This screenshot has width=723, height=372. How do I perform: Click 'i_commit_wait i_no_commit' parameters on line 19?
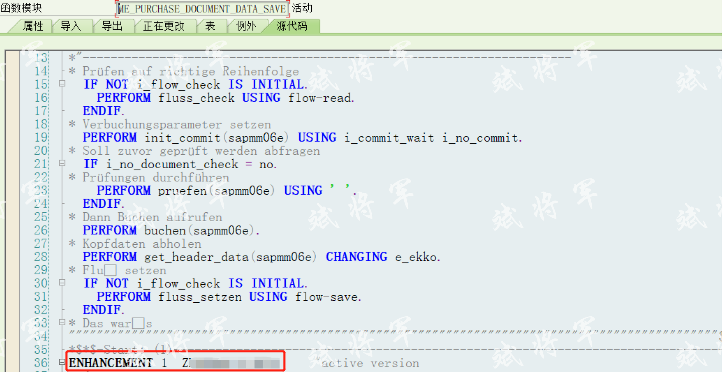point(433,138)
